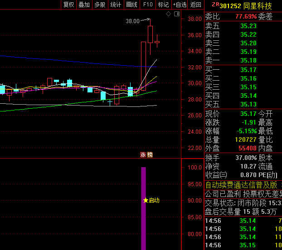Select 买一 price 35.17

coord(248,70)
